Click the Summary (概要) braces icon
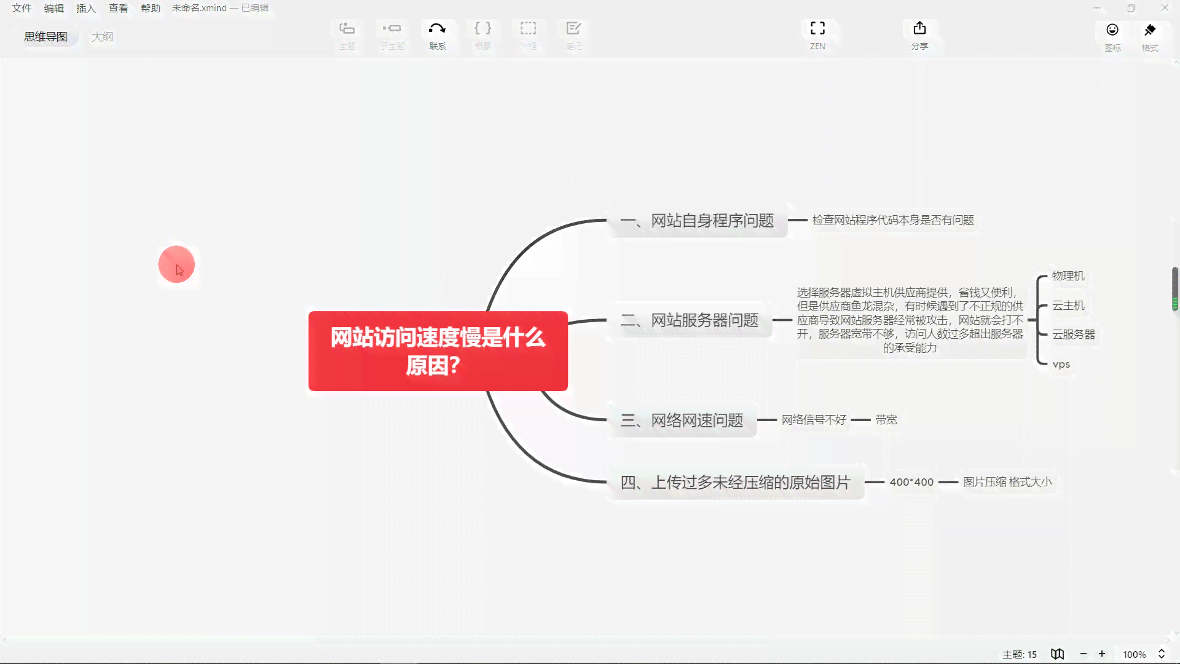This screenshot has height=664, width=1180. [482, 28]
